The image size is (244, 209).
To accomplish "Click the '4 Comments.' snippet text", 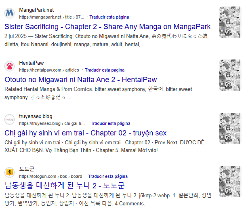I will (x=130, y=203).
